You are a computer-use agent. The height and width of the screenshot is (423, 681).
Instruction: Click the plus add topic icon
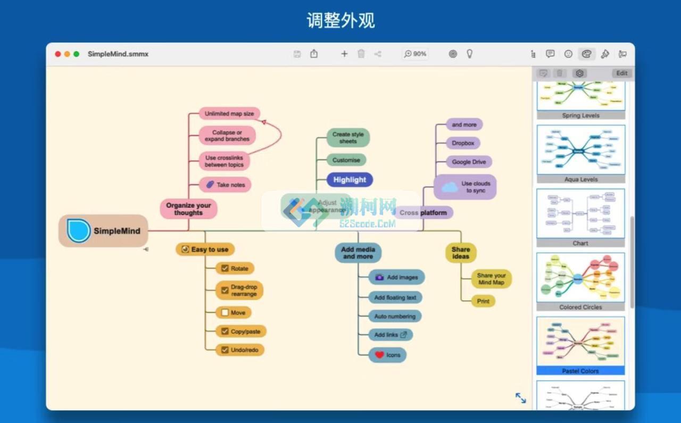point(344,54)
